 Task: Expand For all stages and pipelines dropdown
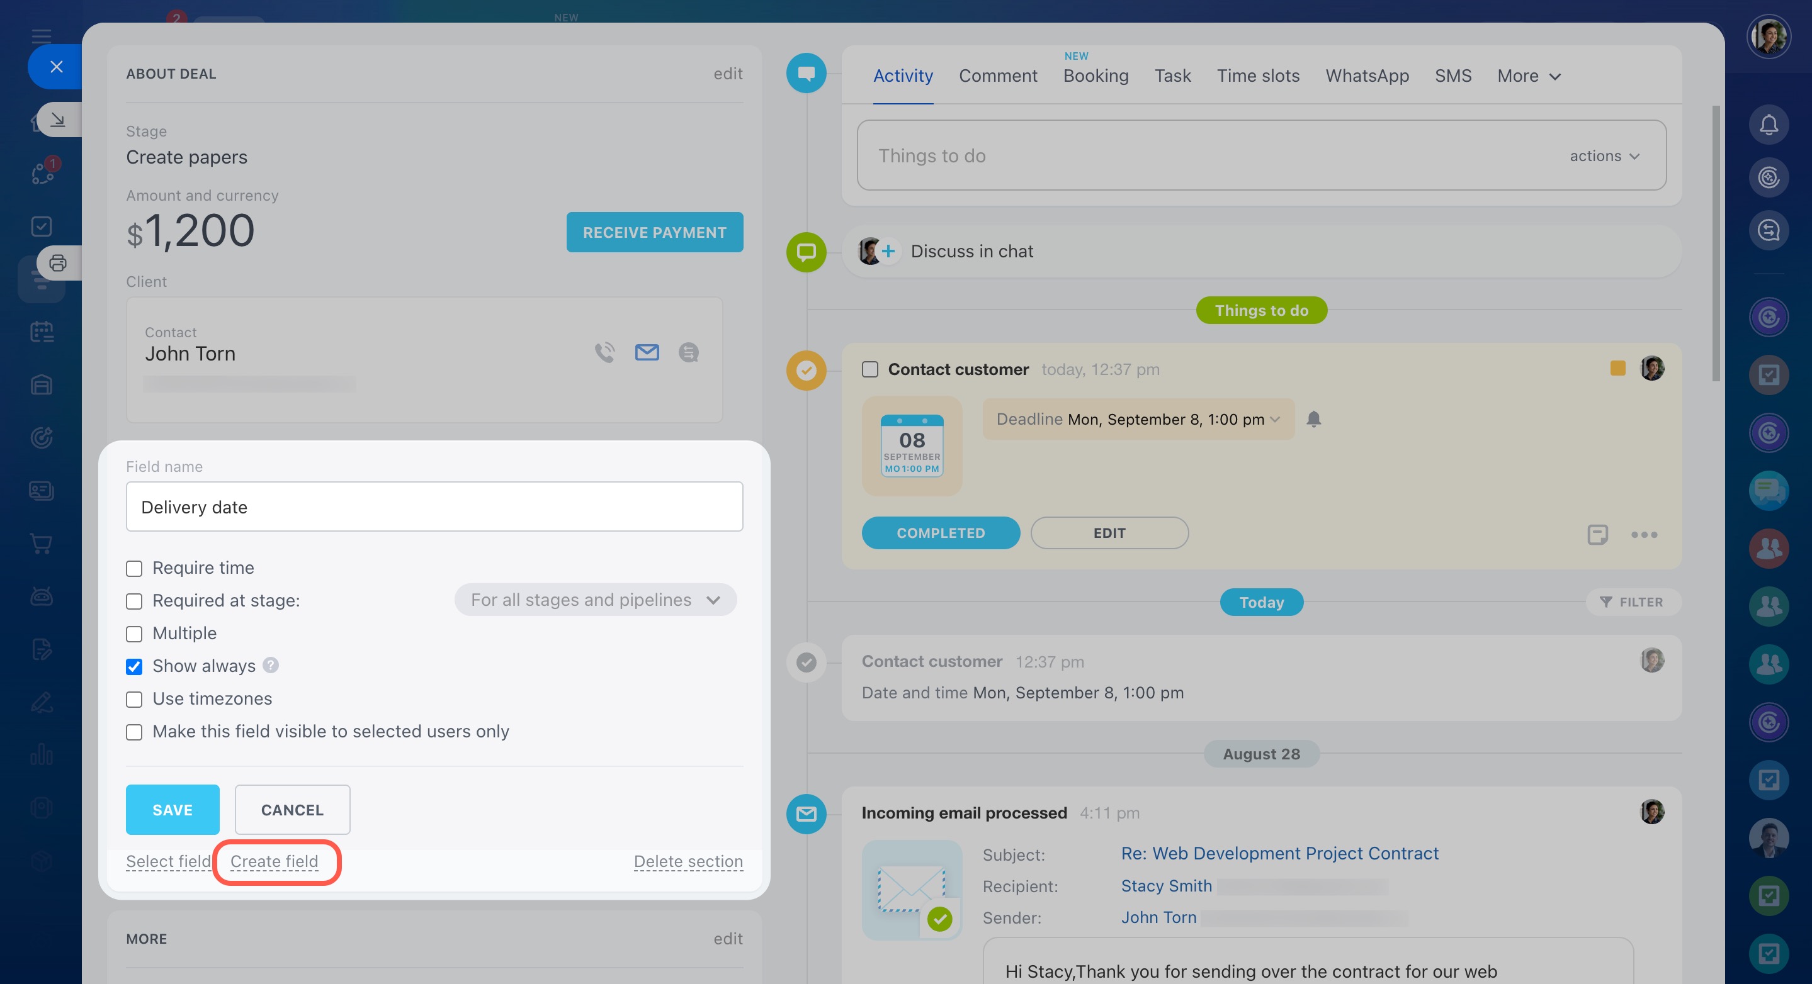595,600
